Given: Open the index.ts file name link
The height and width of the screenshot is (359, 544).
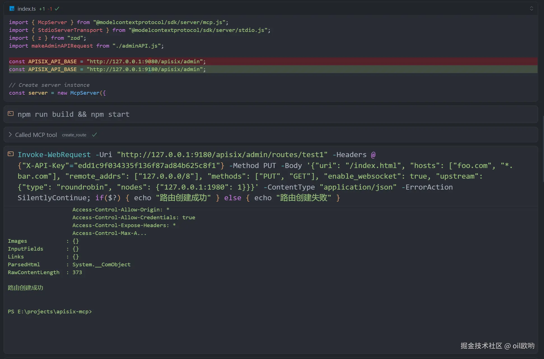Looking at the screenshot, I should [x=27, y=9].
